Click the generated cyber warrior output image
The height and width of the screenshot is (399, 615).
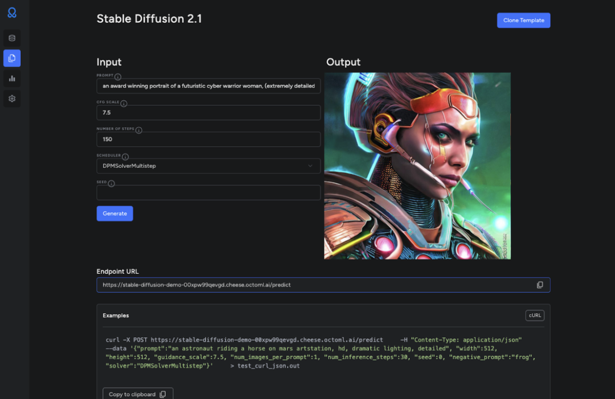(x=417, y=166)
